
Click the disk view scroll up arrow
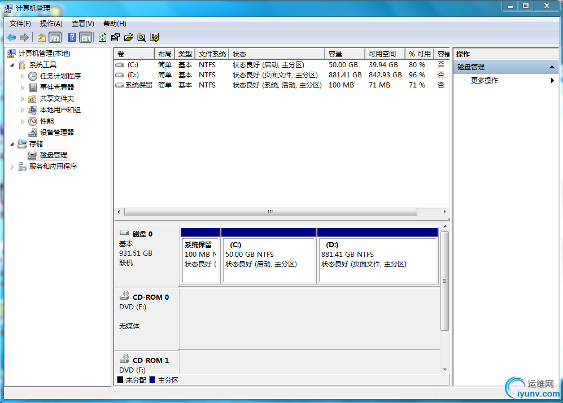tap(445, 226)
